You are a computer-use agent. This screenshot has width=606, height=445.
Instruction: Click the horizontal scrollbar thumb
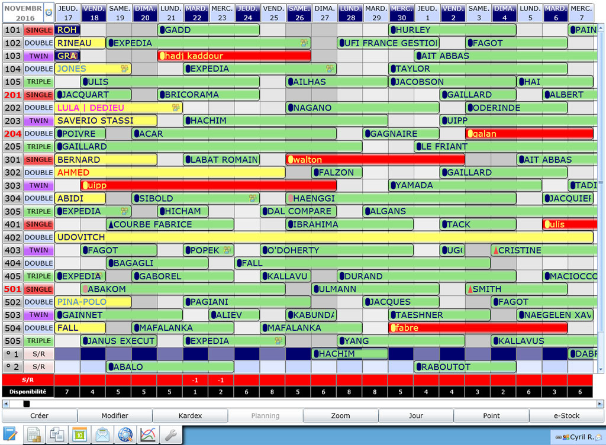pyautogui.click(x=26, y=404)
